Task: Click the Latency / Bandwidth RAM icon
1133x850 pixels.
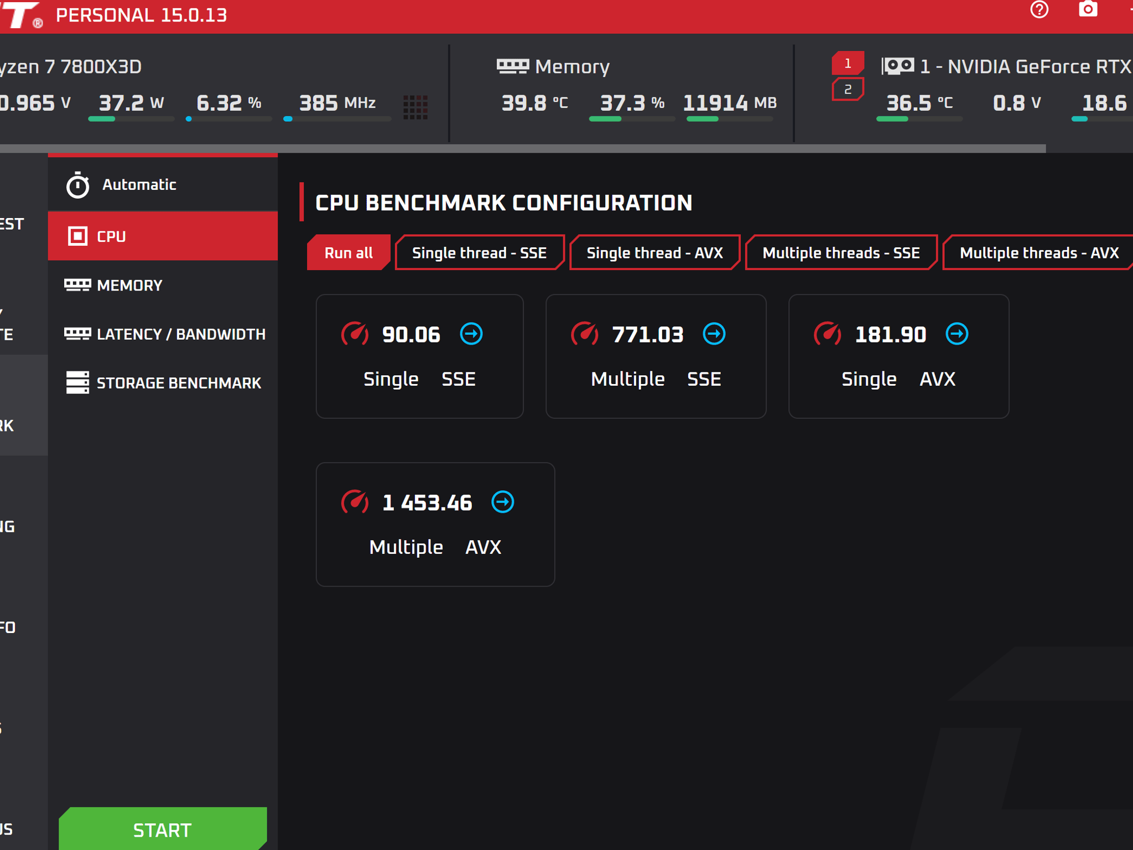Action: pos(77,334)
